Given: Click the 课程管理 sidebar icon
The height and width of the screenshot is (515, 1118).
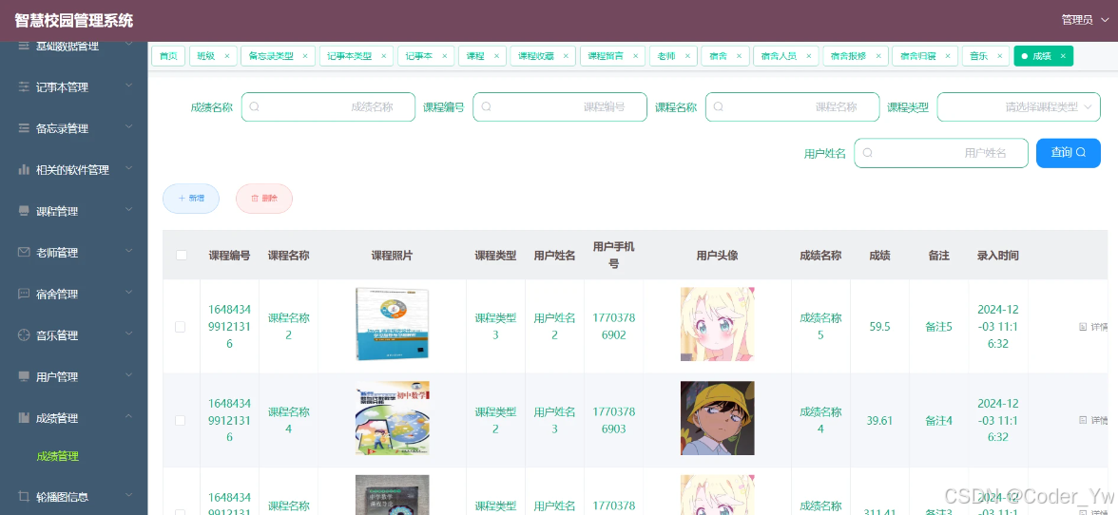Looking at the screenshot, I should (24, 212).
